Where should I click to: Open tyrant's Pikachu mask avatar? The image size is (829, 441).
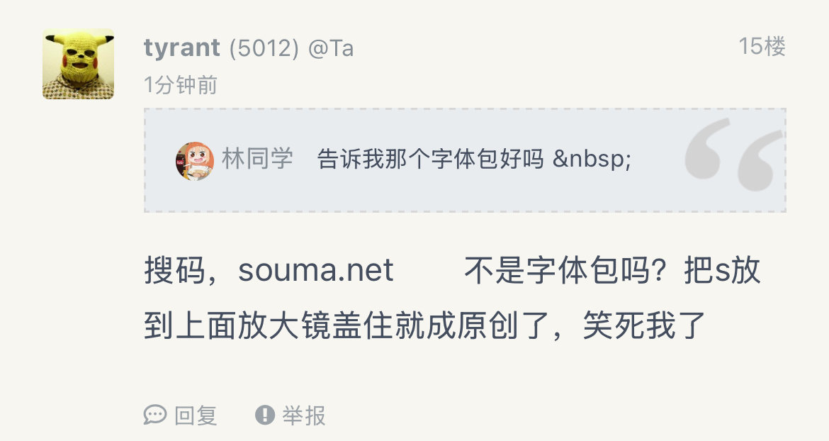click(78, 64)
